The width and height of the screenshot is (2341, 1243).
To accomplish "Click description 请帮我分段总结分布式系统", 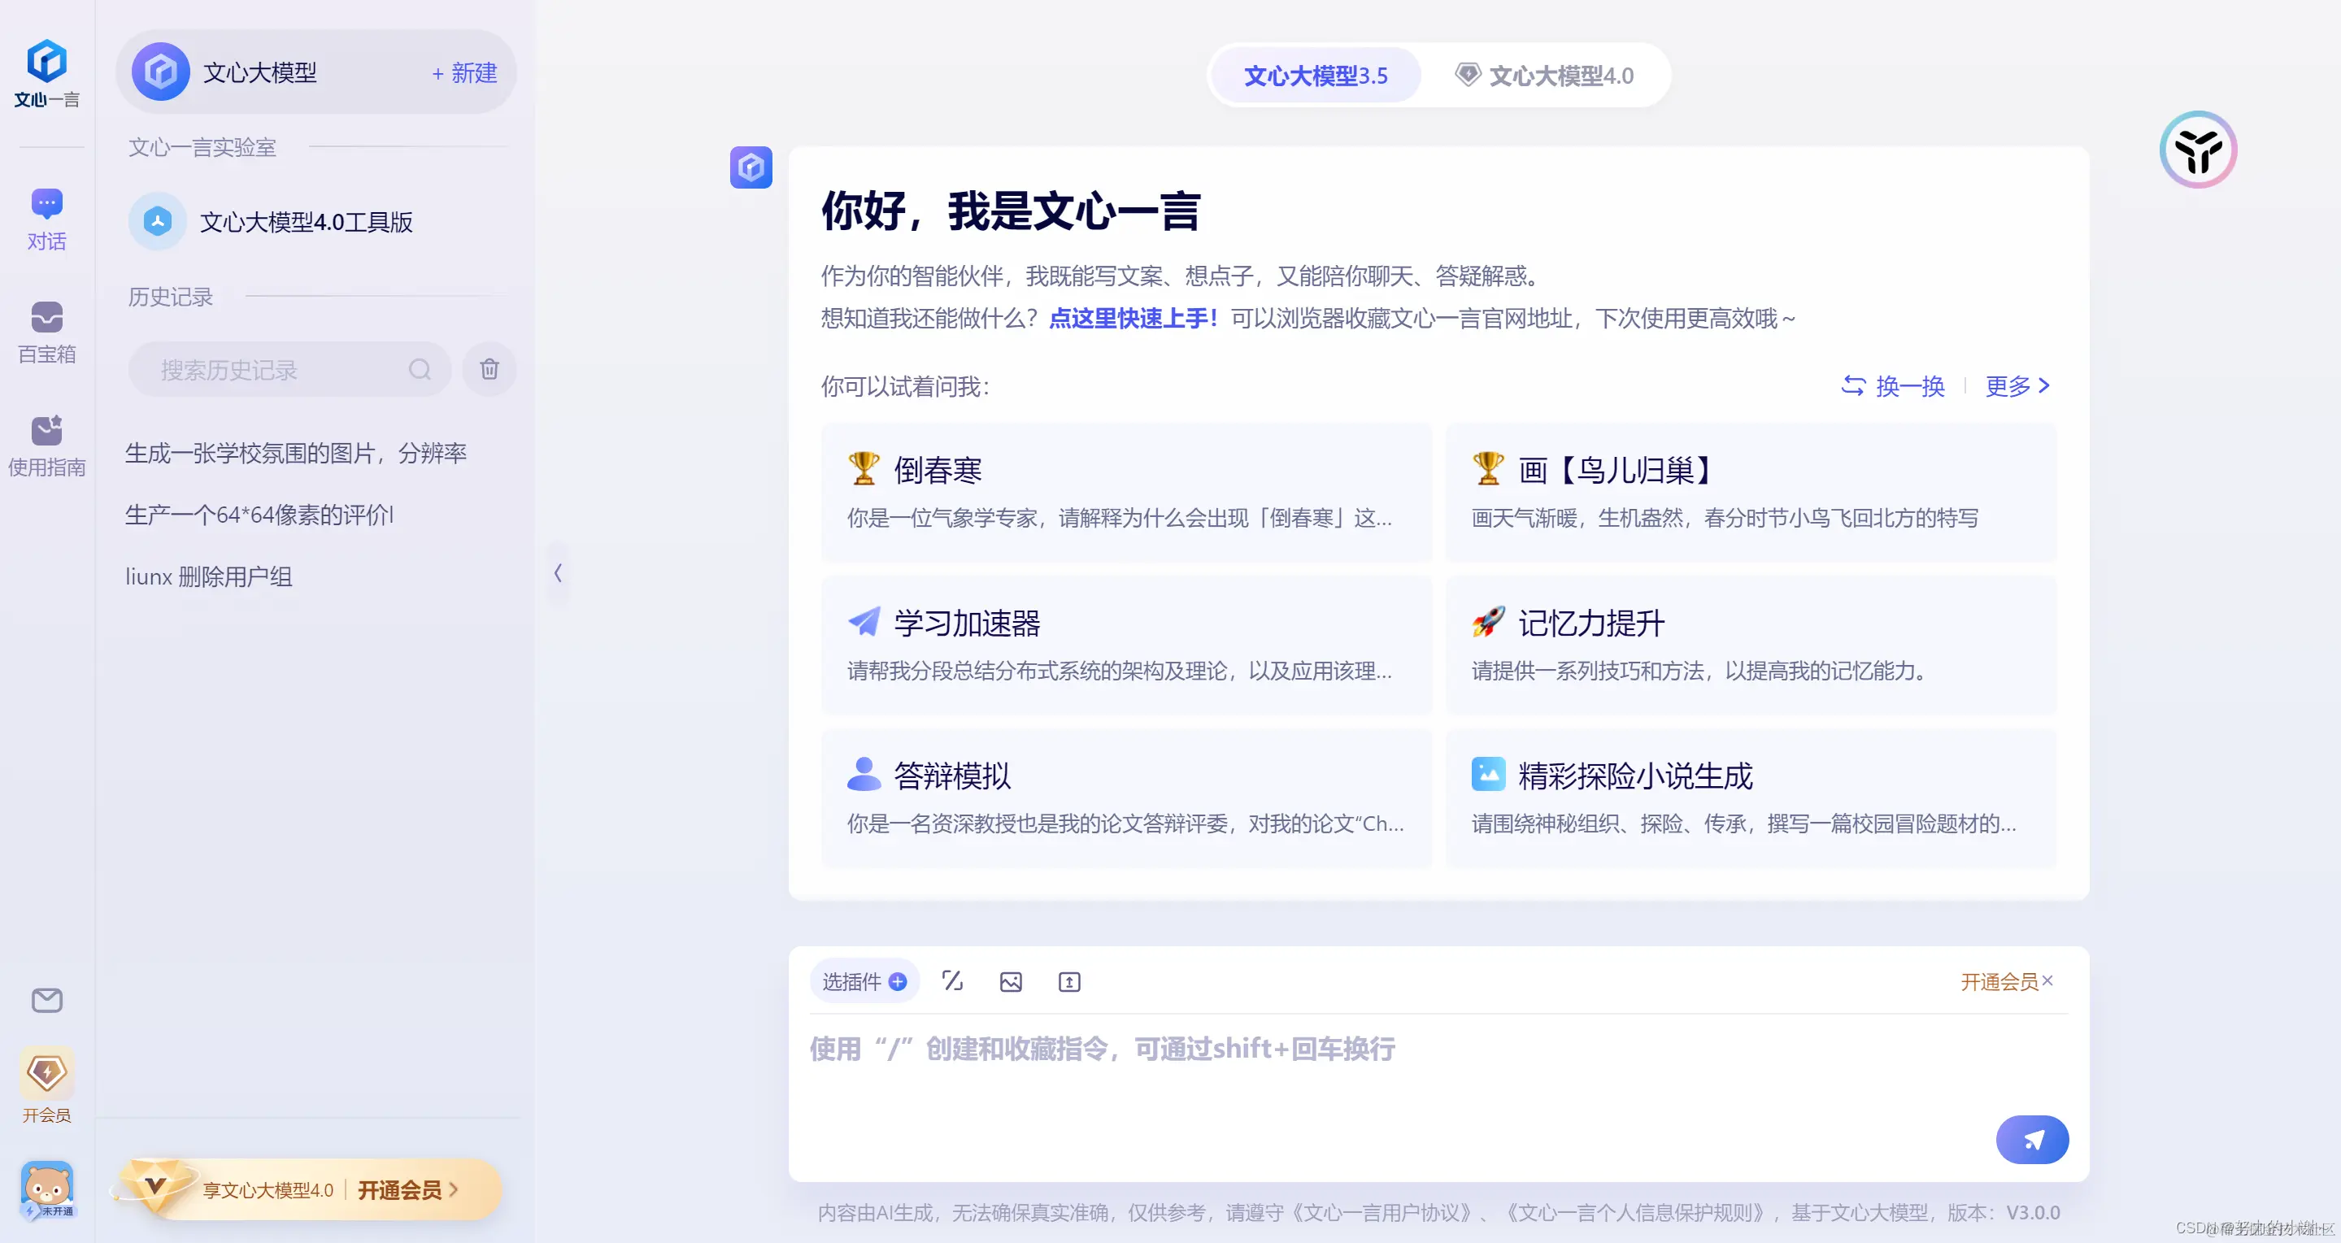I will [x=1120, y=671].
